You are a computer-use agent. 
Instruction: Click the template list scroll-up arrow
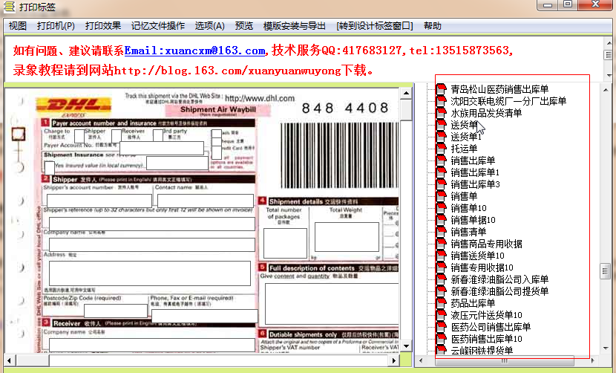(606, 90)
